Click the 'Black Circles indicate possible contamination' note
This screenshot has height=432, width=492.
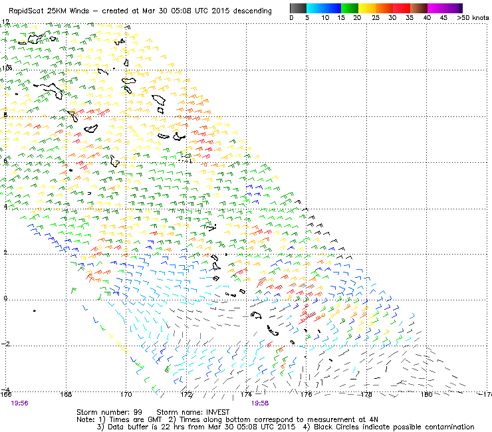[388, 427]
